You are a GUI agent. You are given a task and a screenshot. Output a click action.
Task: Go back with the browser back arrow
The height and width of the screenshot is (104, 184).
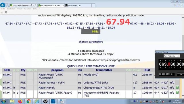[x=3, y=5]
